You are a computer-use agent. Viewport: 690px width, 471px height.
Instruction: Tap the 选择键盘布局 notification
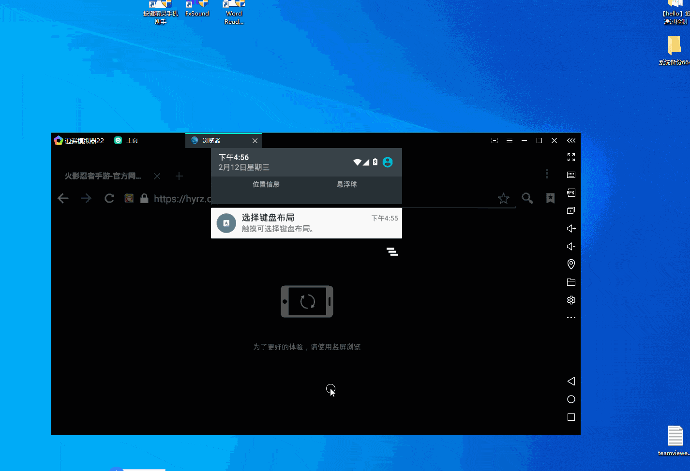point(306,223)
